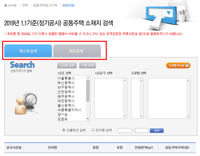Click the narrow 도로명 list scroll-down arrow
200x156 pixels.
(x=141, y=116)
